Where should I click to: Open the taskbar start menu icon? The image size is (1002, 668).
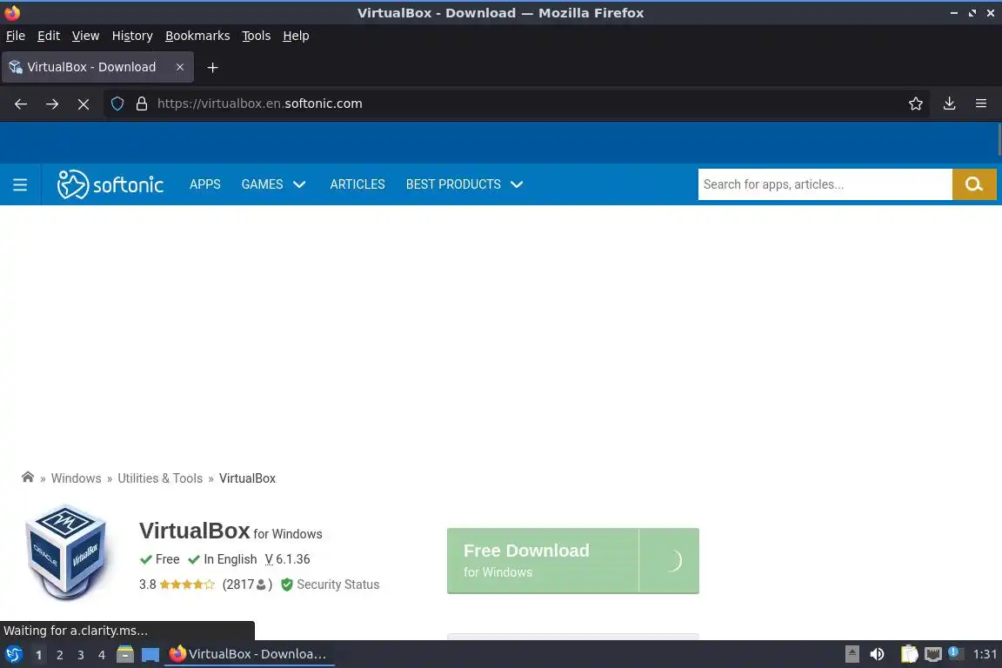[14, 654]
